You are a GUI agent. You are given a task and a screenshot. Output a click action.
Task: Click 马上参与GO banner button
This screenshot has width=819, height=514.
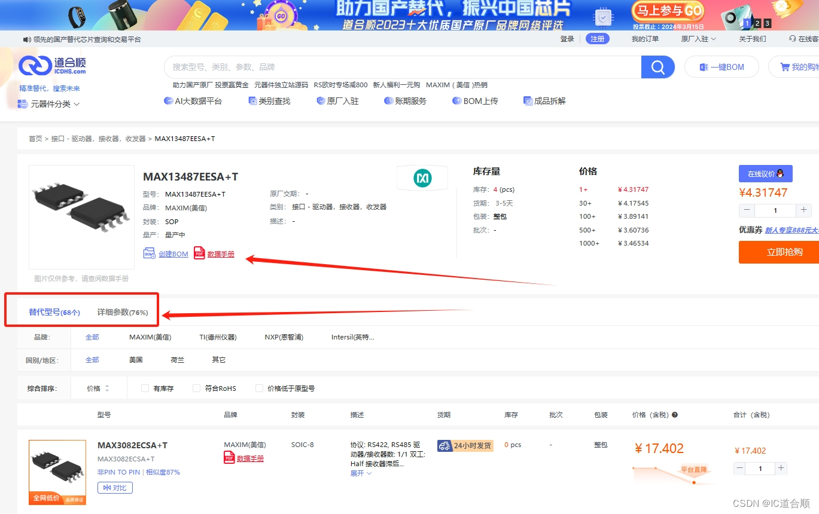tap(668, 11)
